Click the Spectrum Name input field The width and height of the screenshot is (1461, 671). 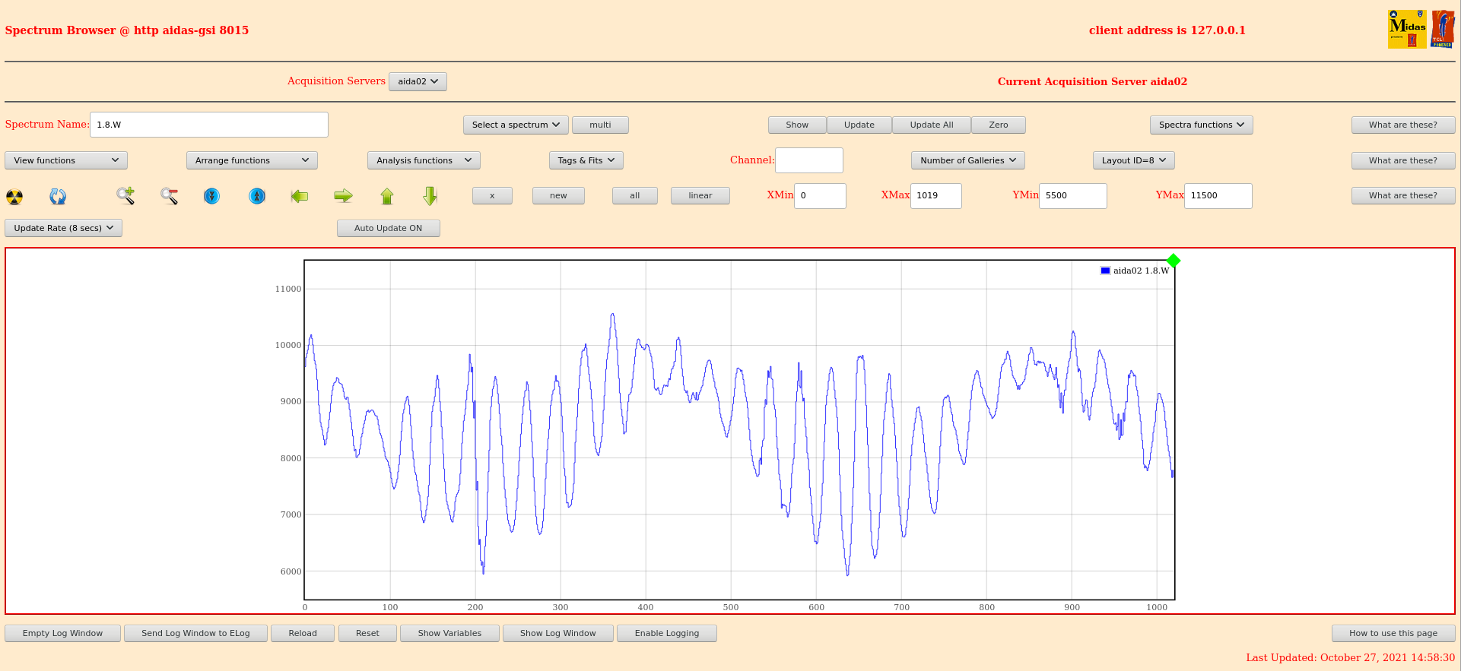pos(209,125)
